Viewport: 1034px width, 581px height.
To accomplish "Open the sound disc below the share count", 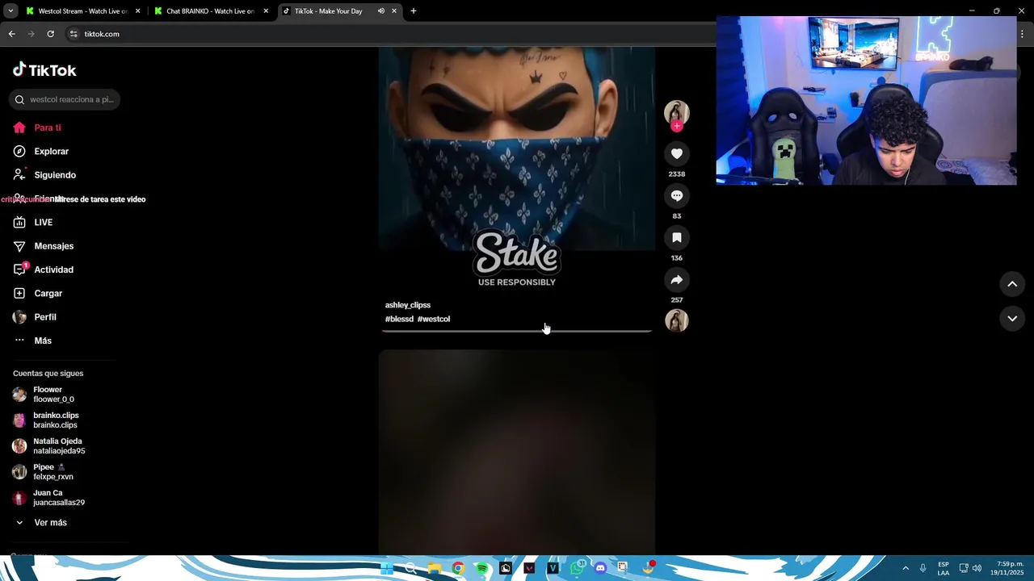I will point(677,320).
